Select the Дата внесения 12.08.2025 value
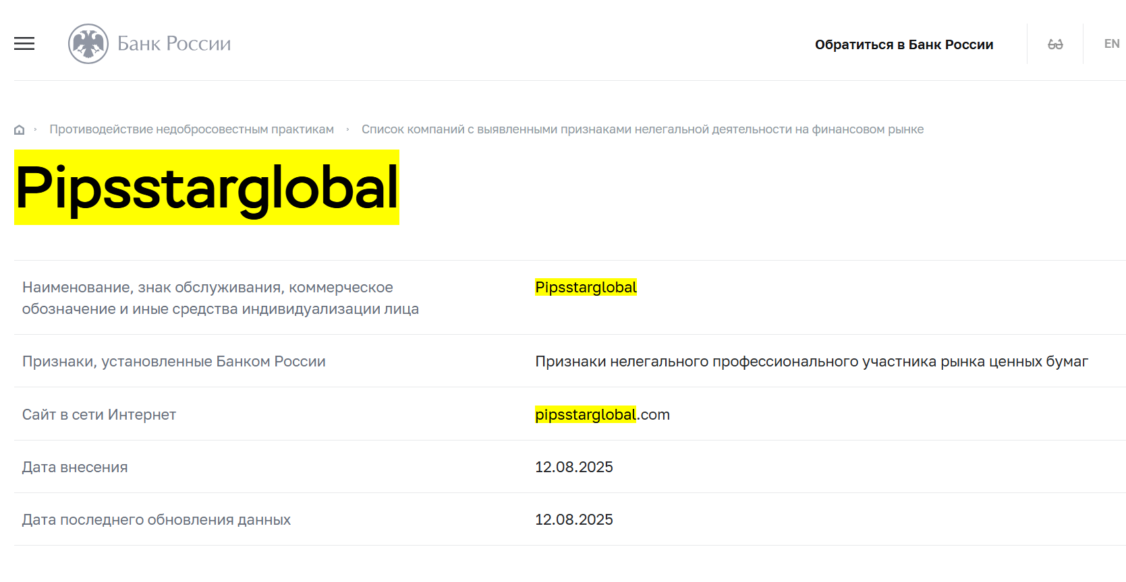The width and height of the screenshot is (1126, 582). point(574,467)
